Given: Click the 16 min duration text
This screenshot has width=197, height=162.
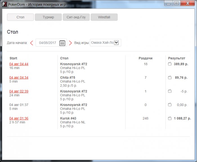Looking at the screenshot, I should 14,68.
